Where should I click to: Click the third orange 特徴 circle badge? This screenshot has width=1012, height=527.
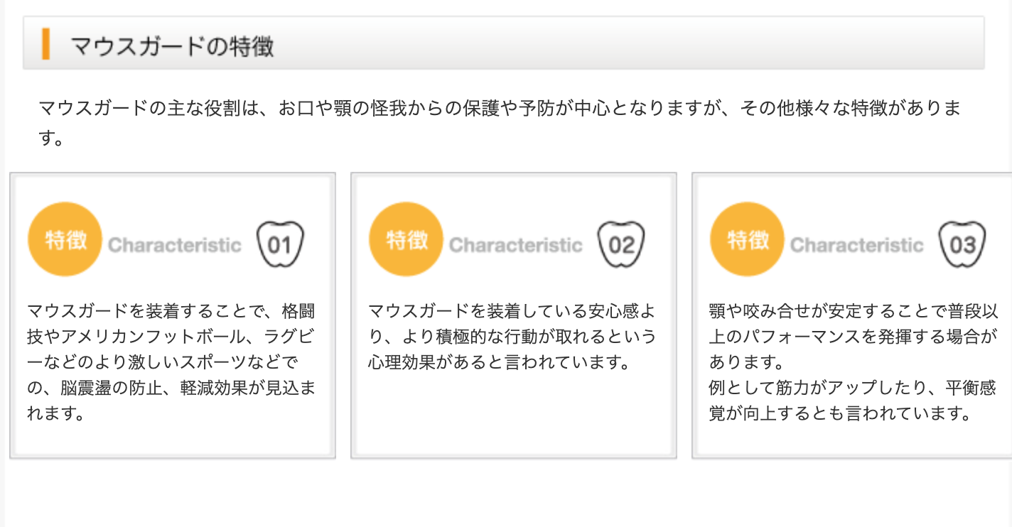pos(747,239)
